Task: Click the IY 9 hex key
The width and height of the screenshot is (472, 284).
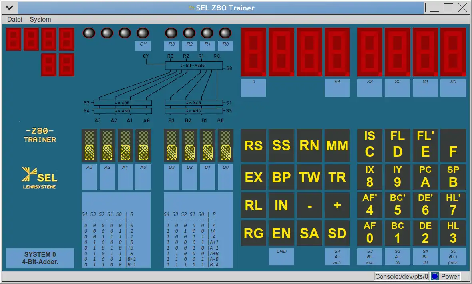Action: (397, 177)
